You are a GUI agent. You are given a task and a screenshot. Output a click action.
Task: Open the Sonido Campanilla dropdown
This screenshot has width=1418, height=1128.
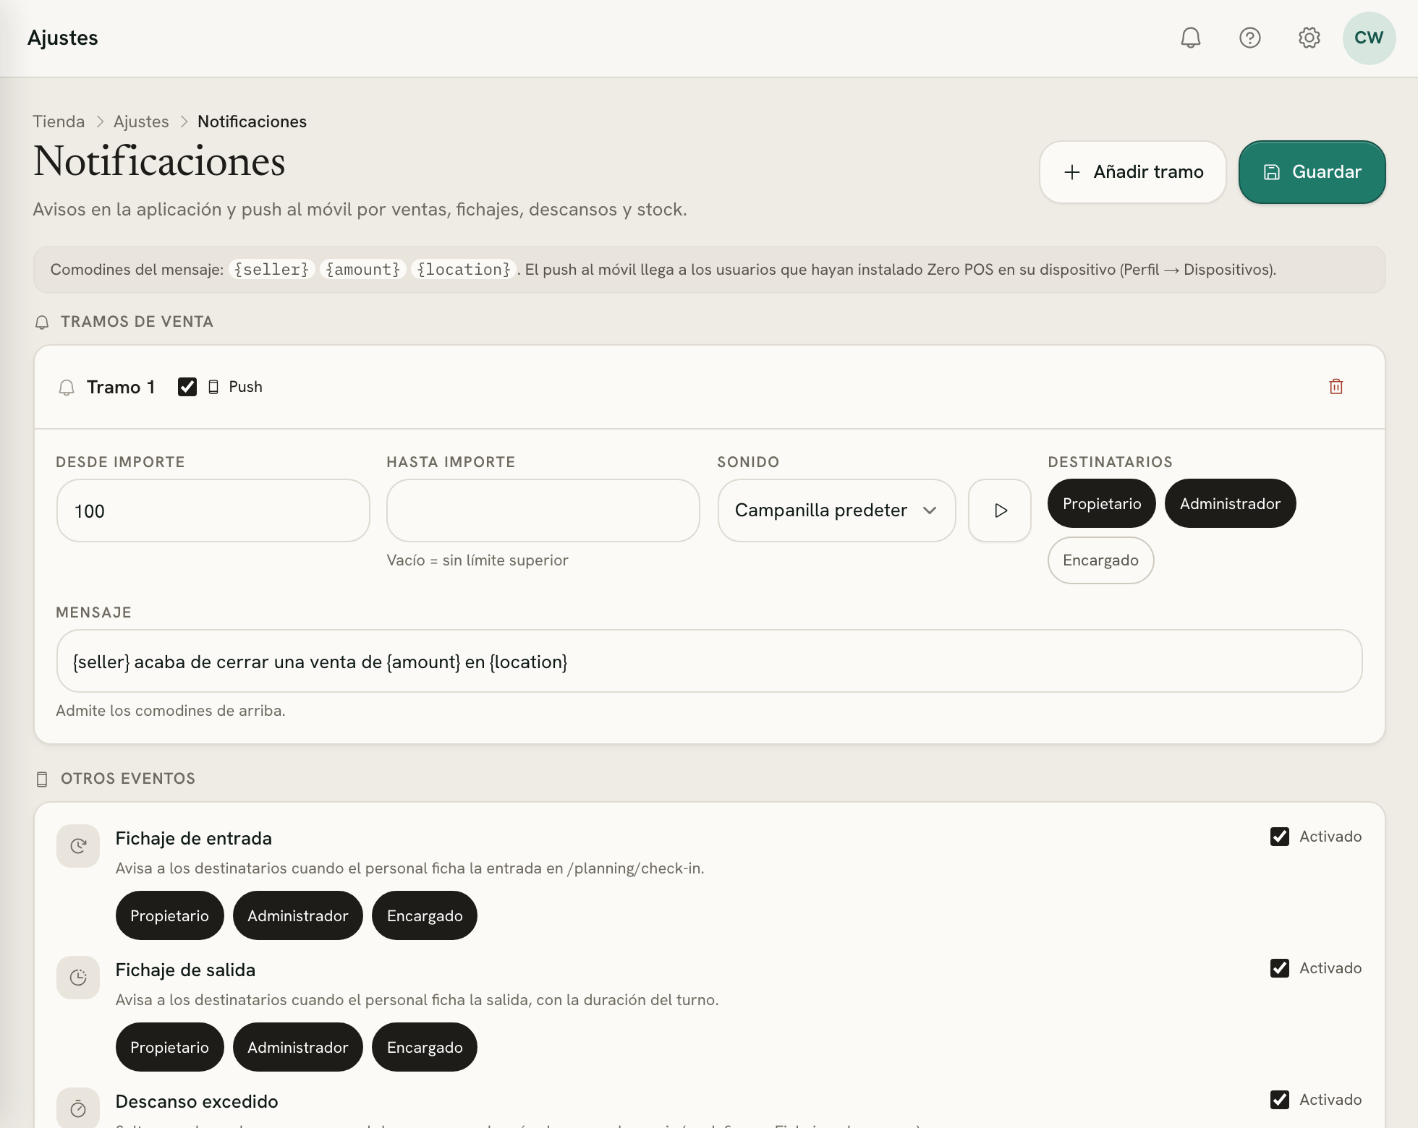836,510
